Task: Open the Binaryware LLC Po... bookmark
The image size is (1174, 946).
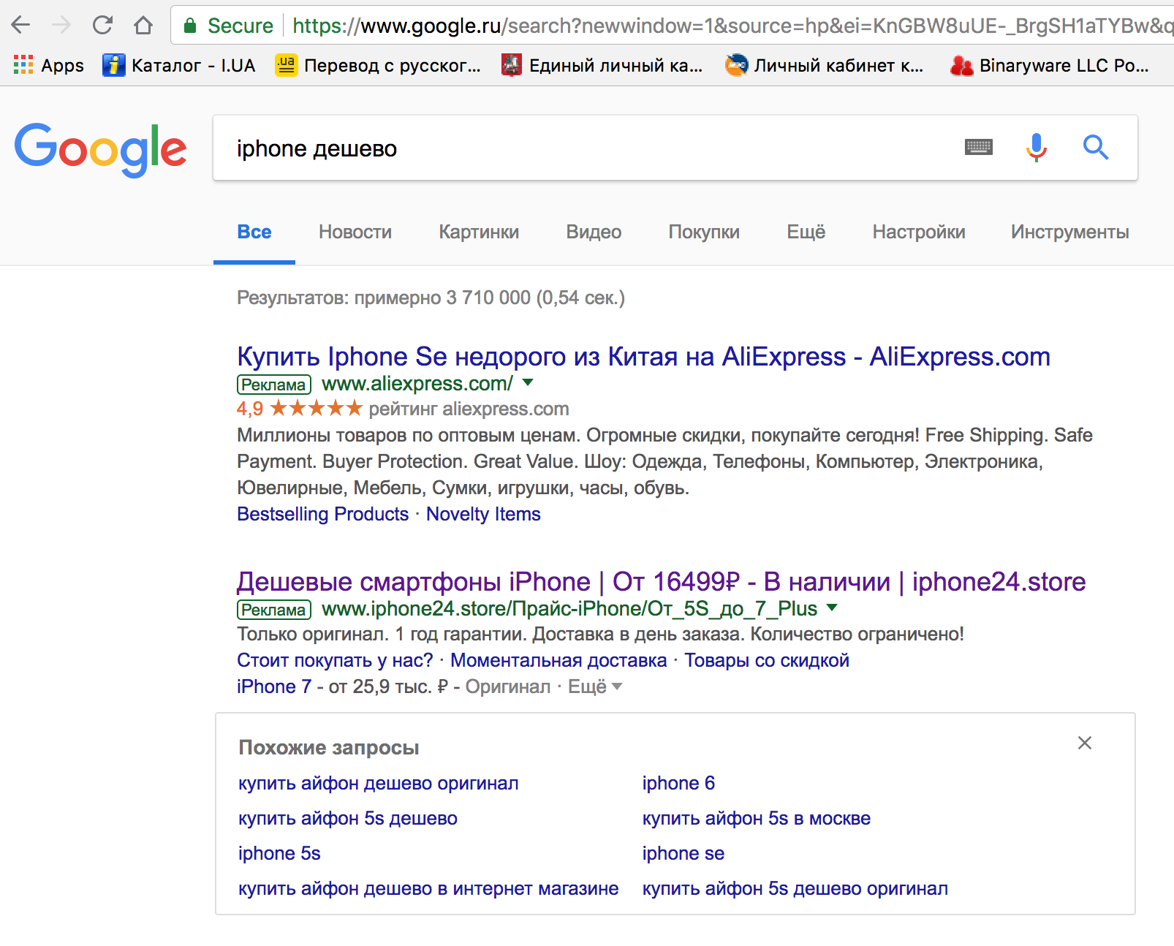Action: pos(1050,65)
